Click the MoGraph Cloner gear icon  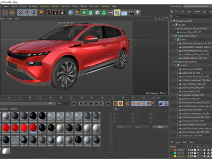pos(97,13)
